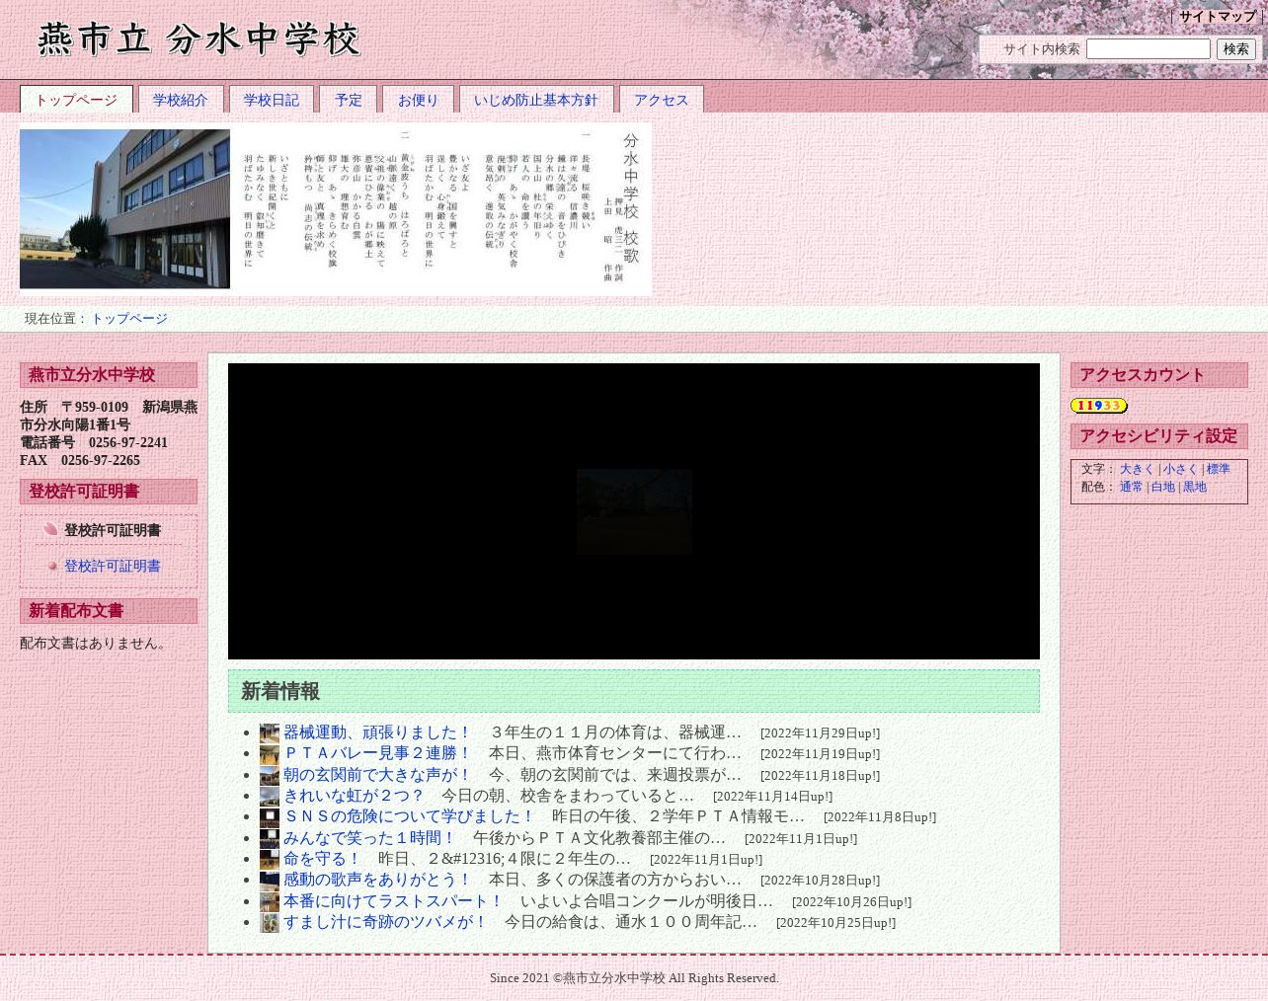
Task: Click the petal icon beside 登校許可証明書 heading
Action: click(50, 529)
